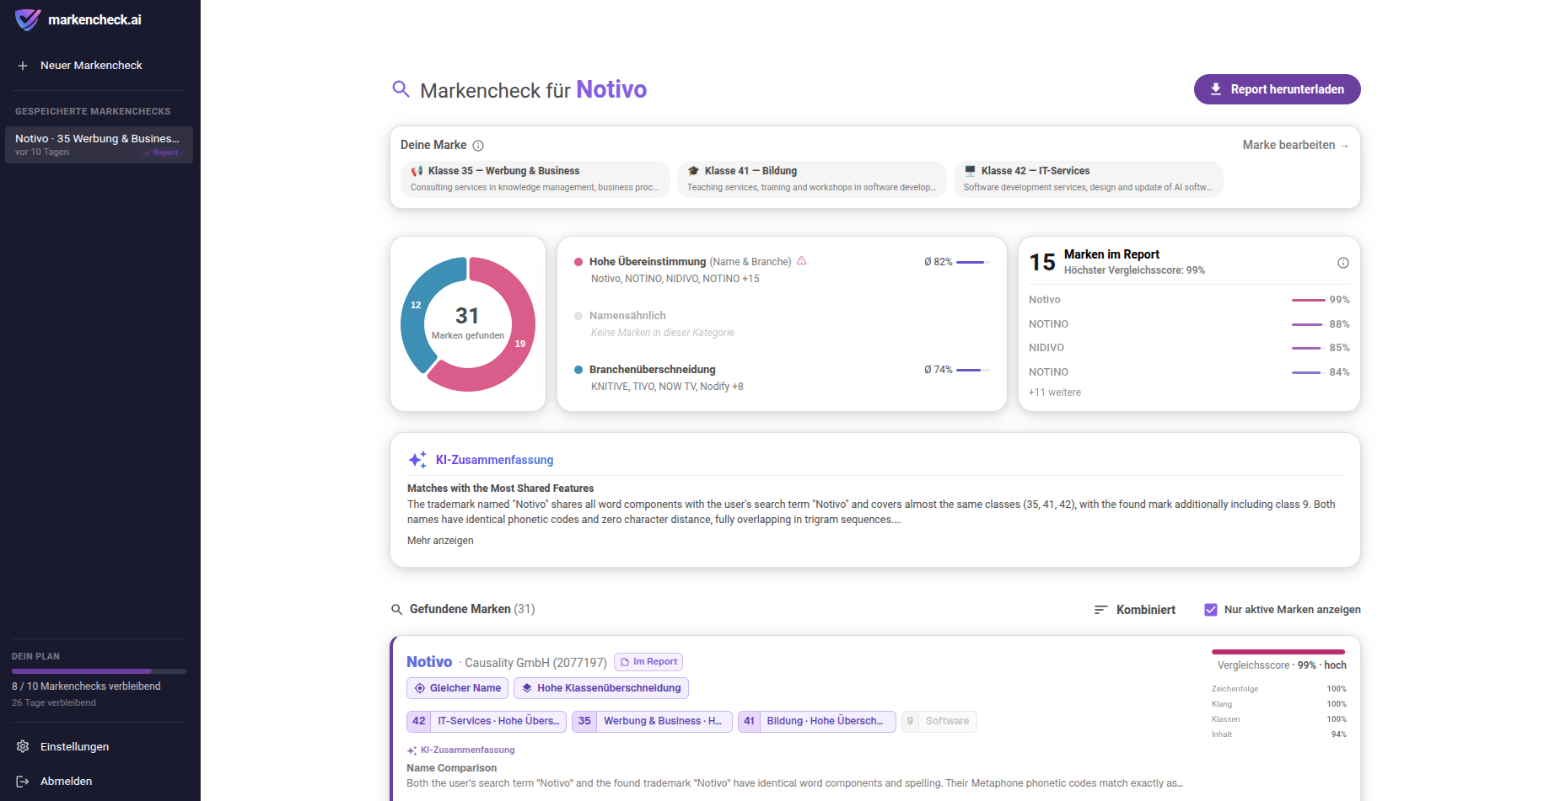Viewport: 1544px width, 801px height.
Task: Click the NOTINO 84% report row
Action: point(1189,372)
